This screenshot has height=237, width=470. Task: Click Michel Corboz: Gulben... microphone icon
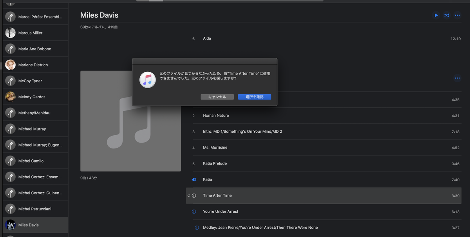pyautogui.click(x=11, y=193)
